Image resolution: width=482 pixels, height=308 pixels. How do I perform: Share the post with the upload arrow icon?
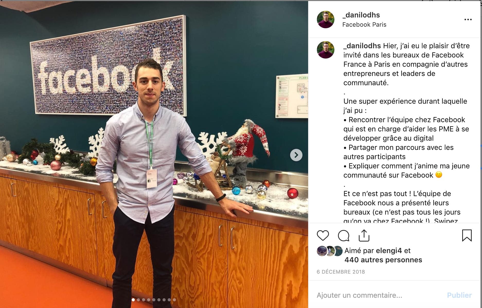pyautogui.click(x=364, y=235)
